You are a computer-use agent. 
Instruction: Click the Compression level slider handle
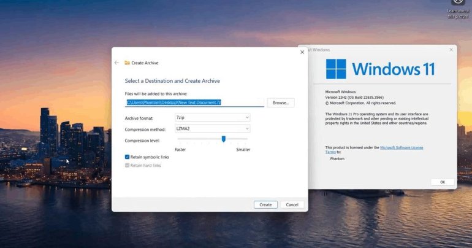point(224,139)
